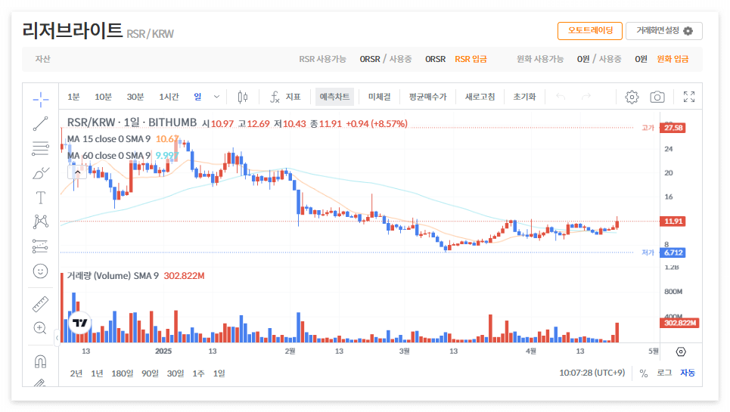Set range to 2년
The height and width of the screenshot is (412, 730).
[x=76, y=373]
